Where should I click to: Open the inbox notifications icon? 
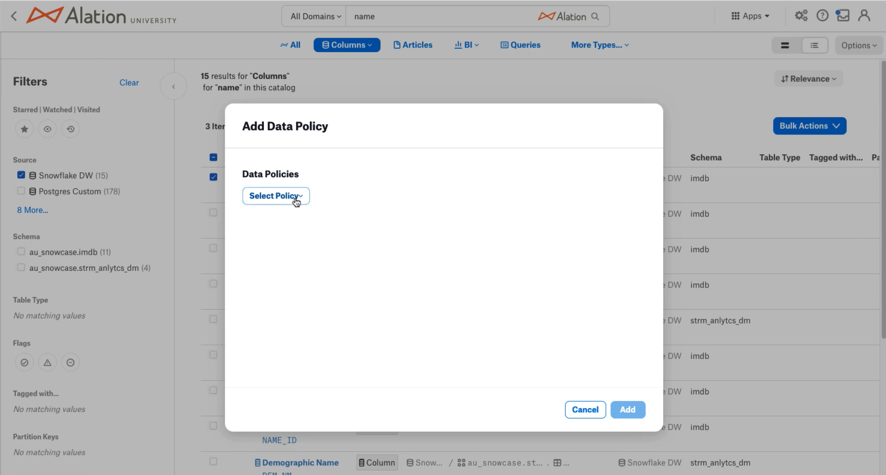coord(843,16)
